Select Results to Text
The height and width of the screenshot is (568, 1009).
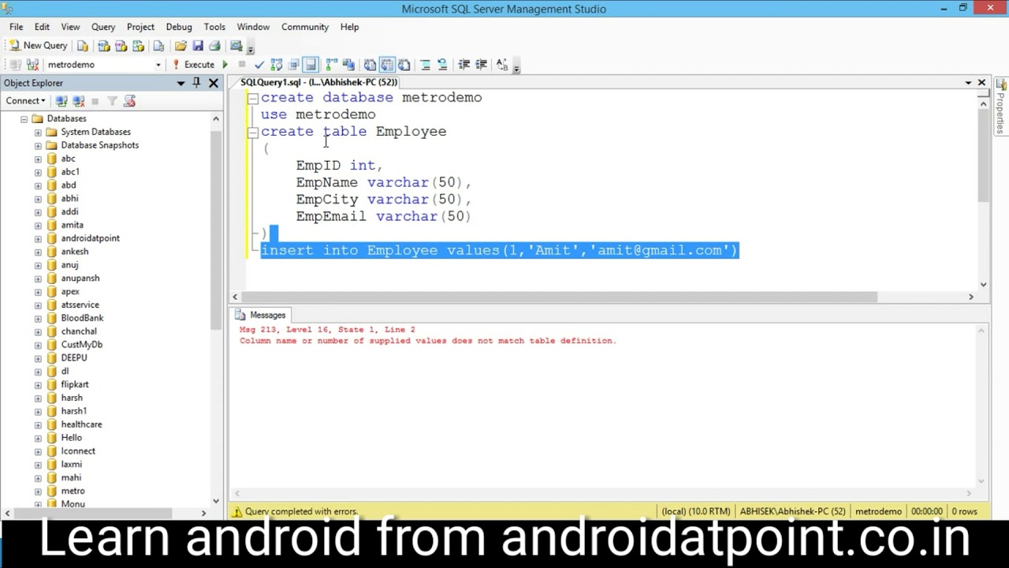pos(370,65)
